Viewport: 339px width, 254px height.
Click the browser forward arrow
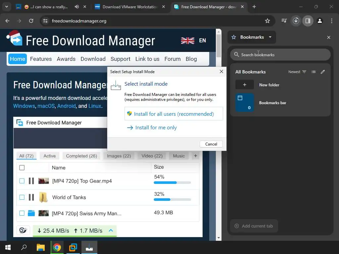coord(19,21)
